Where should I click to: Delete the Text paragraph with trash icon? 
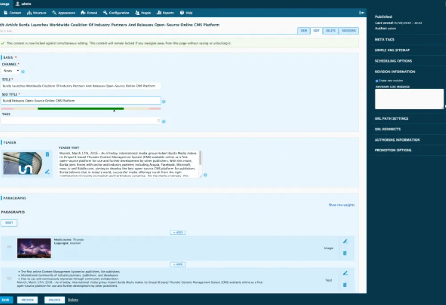click(x=345, y=285)
